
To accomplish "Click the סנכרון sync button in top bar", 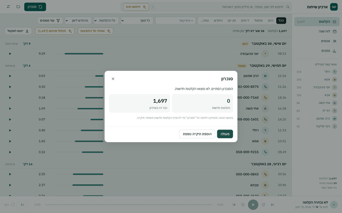I will coord(35,7).
